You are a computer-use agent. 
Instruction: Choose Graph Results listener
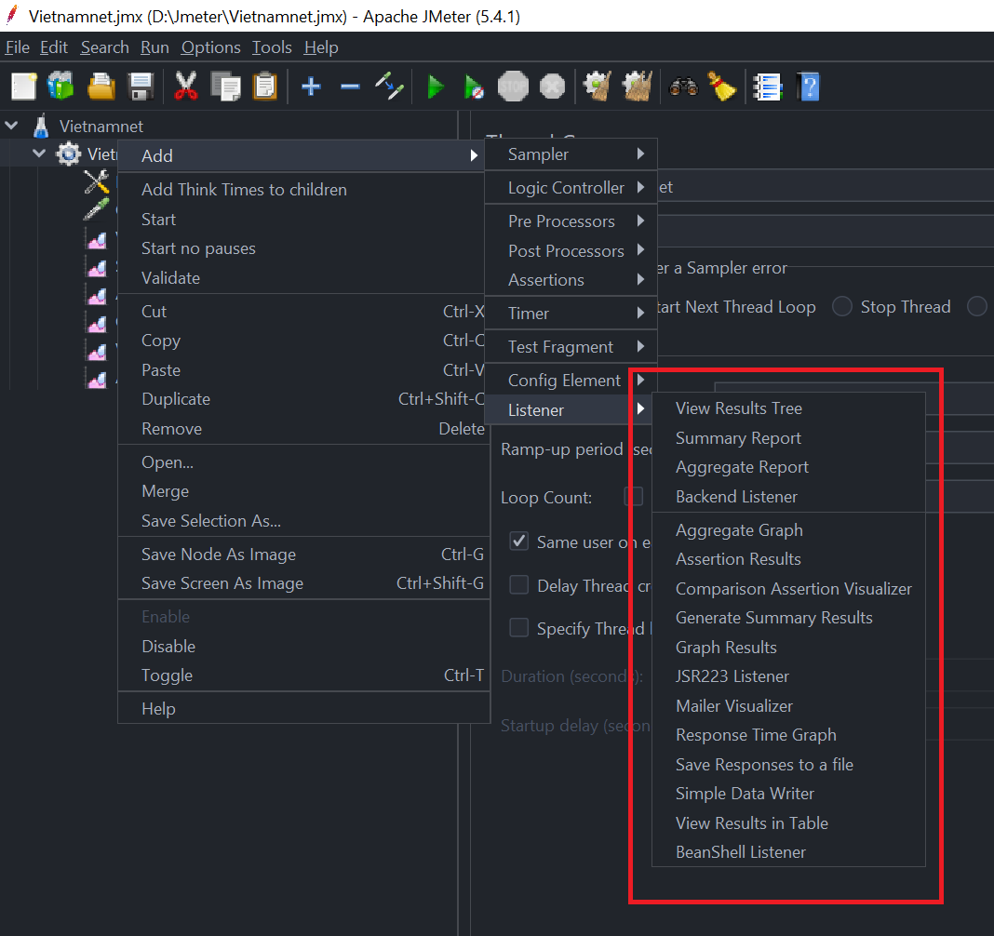(788, 647)
